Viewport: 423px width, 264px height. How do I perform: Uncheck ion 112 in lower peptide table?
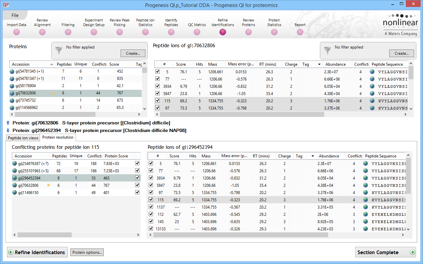click(151, 214)
